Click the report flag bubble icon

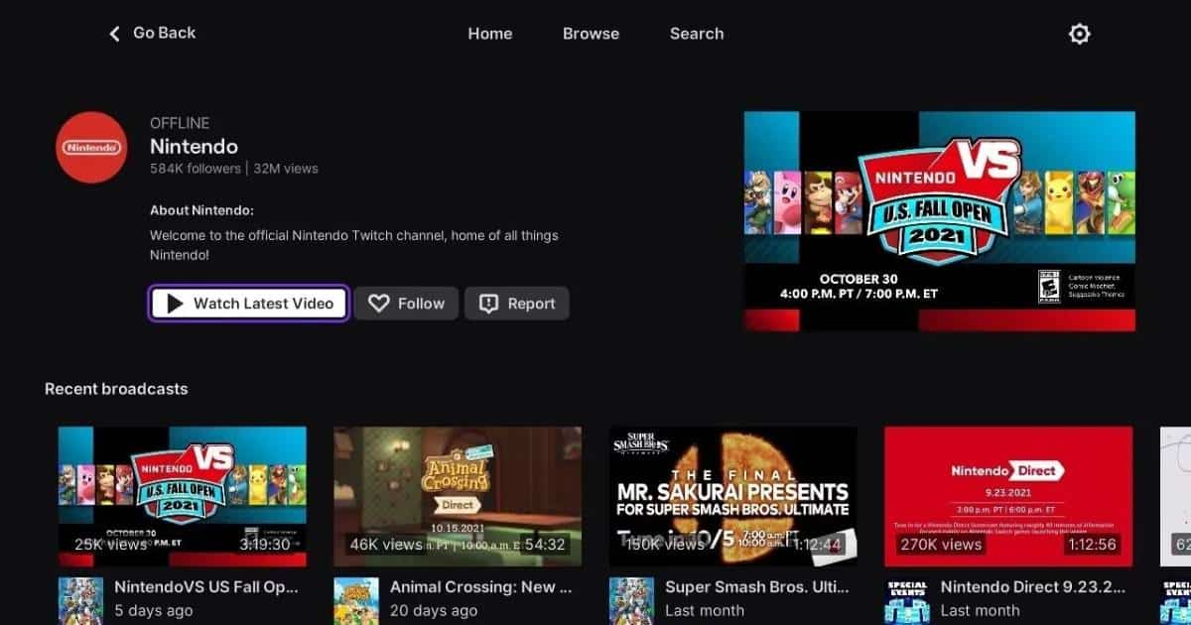tap(488, 304)
